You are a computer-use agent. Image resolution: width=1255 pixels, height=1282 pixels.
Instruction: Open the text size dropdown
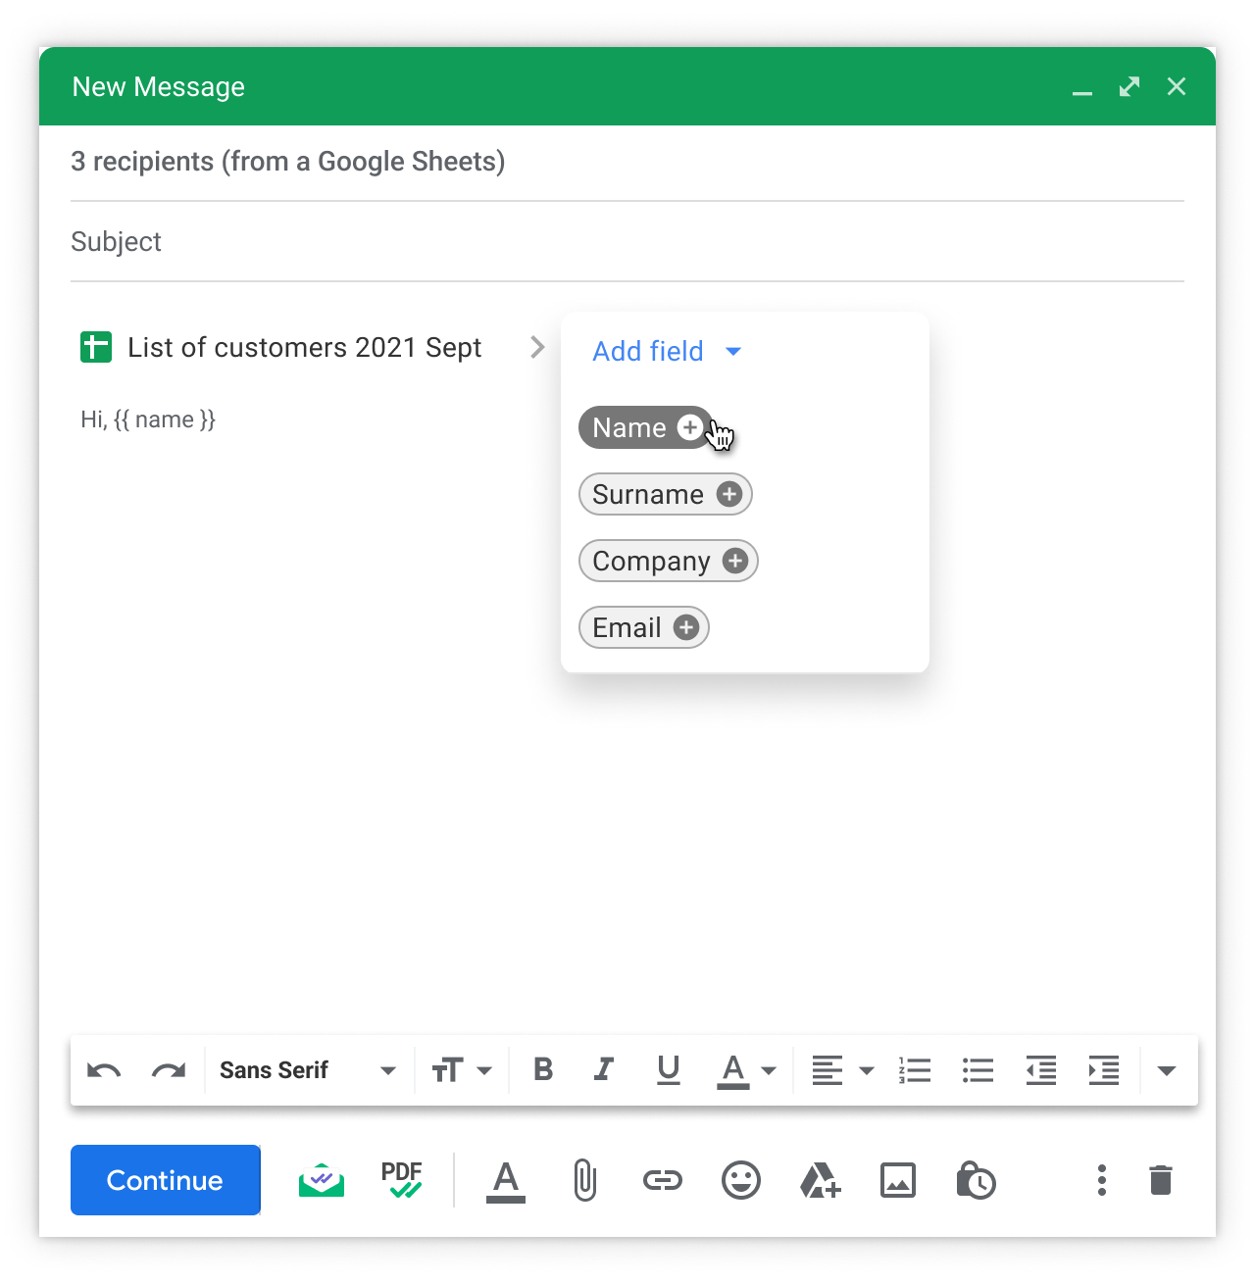462,1070
